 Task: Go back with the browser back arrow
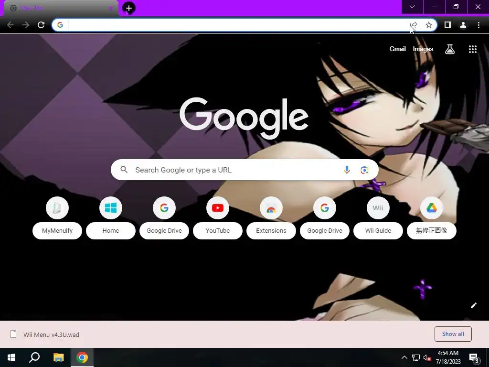pos(11,25)
